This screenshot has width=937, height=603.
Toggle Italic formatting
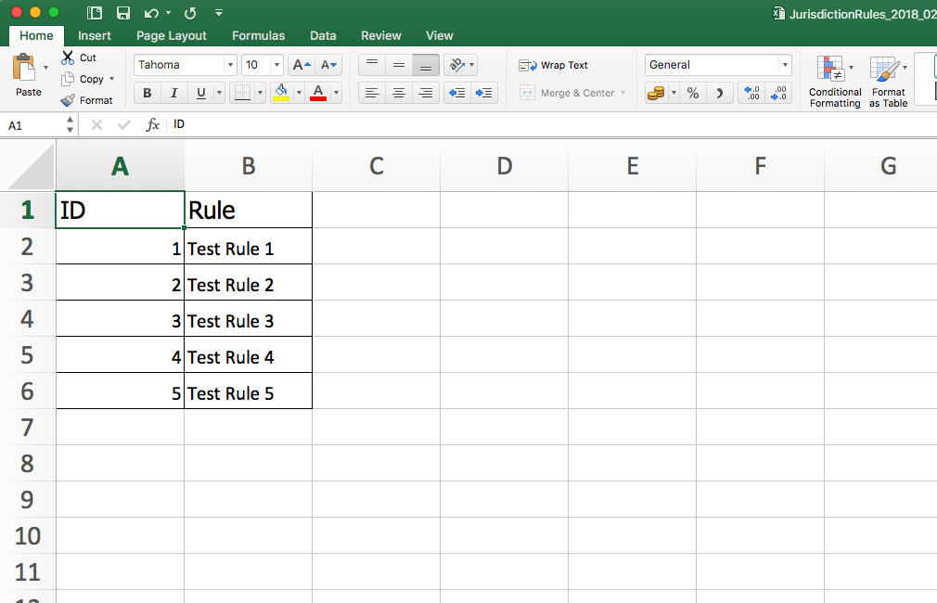[173, 93]
